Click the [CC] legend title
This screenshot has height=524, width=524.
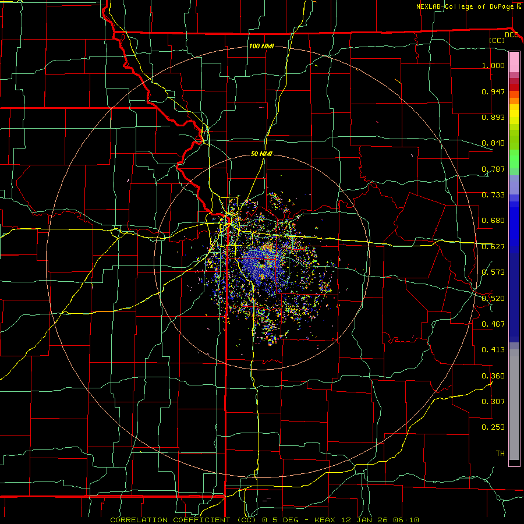point(497,40)
